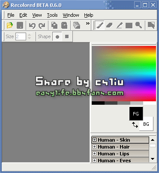159x173 pixels.
Task: Swap foreground and background colors
Action: point(135,125)
